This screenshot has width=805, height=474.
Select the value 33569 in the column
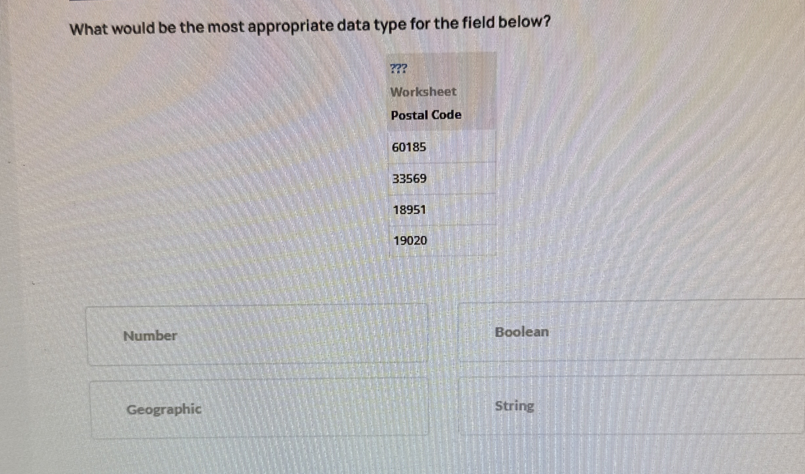tap(409, 179)
